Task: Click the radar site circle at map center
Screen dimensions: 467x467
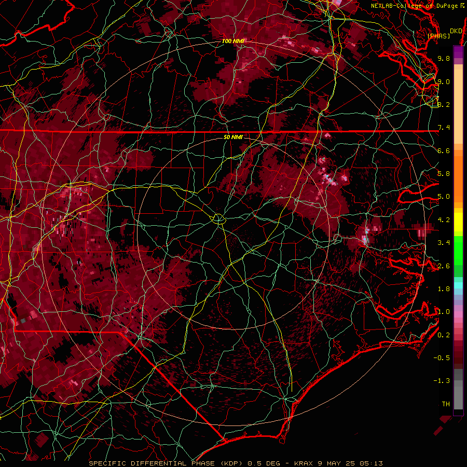Action: (x=218, y=219)
